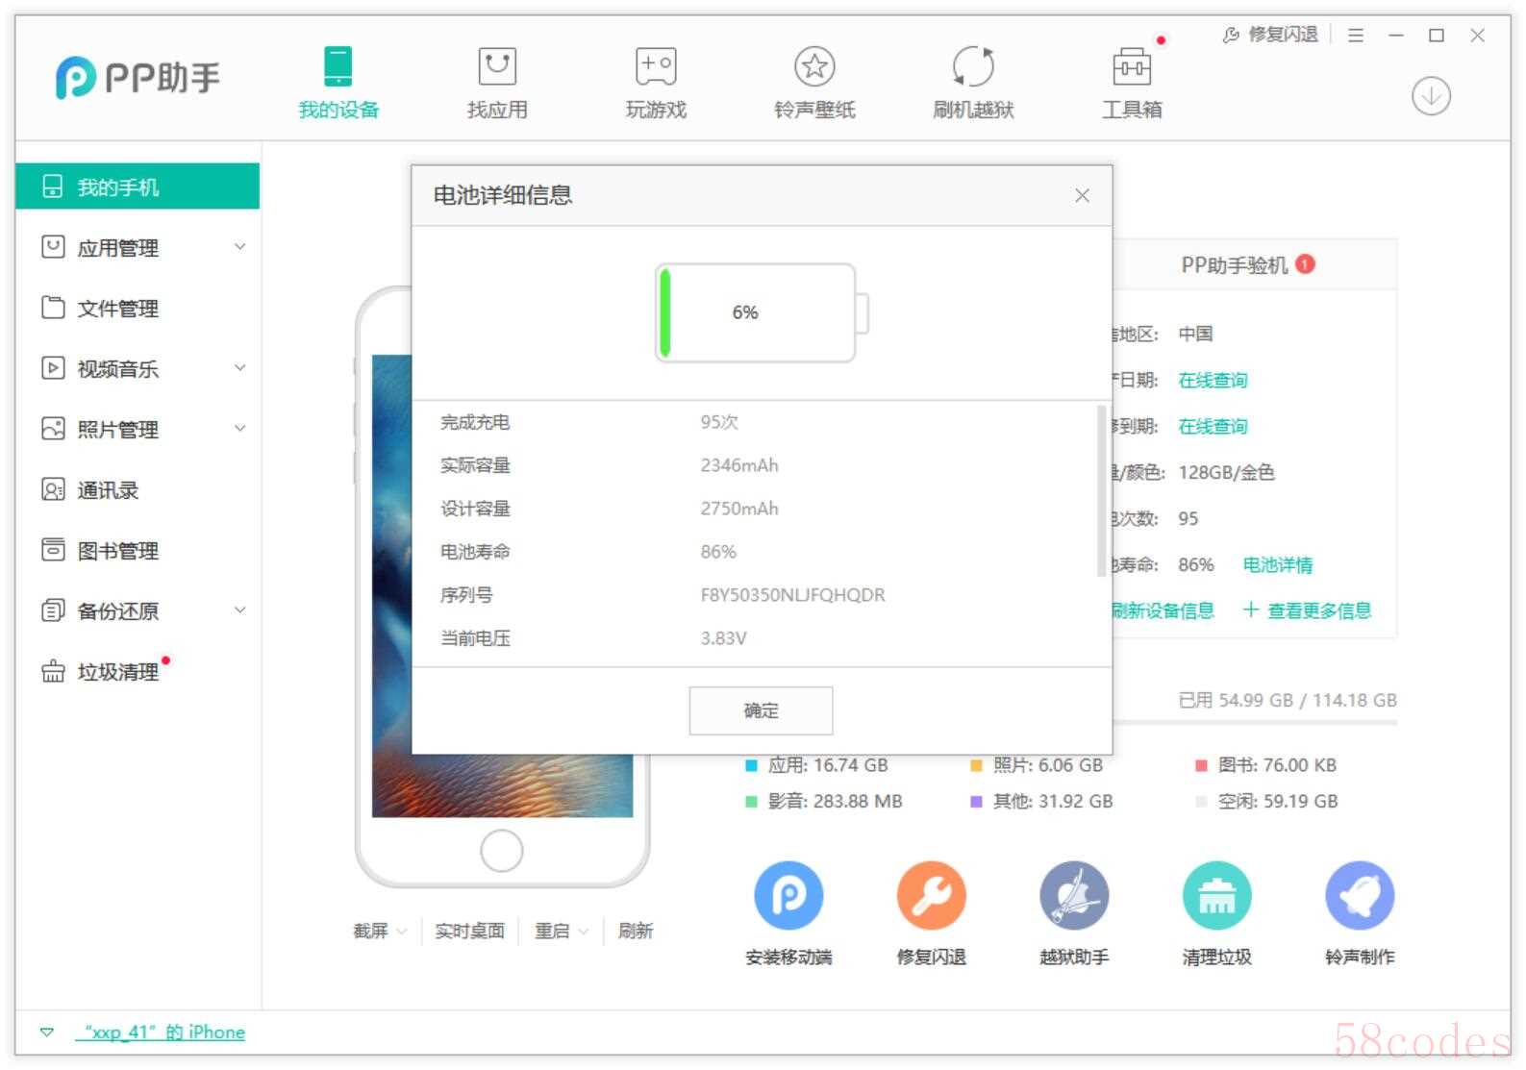Viewport: 1526px width, 1070px height.
Task: Open the 我的设备 tab icon
Action: pyautogui.click(x=338, y=66)
